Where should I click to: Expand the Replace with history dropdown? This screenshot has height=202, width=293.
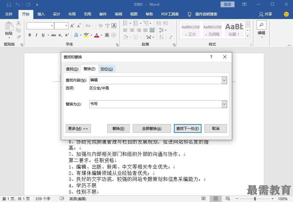[224, 104]
